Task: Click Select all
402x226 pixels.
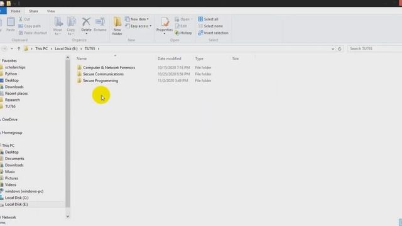Action: (208, 19)
